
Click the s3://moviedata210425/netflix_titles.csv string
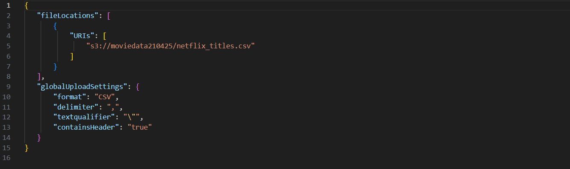(x=170, y=46)
